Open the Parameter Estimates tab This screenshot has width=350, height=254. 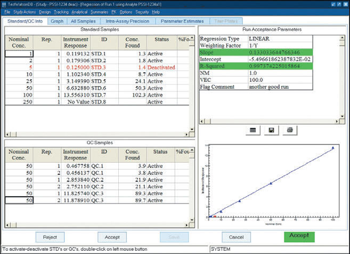(183, 21)
